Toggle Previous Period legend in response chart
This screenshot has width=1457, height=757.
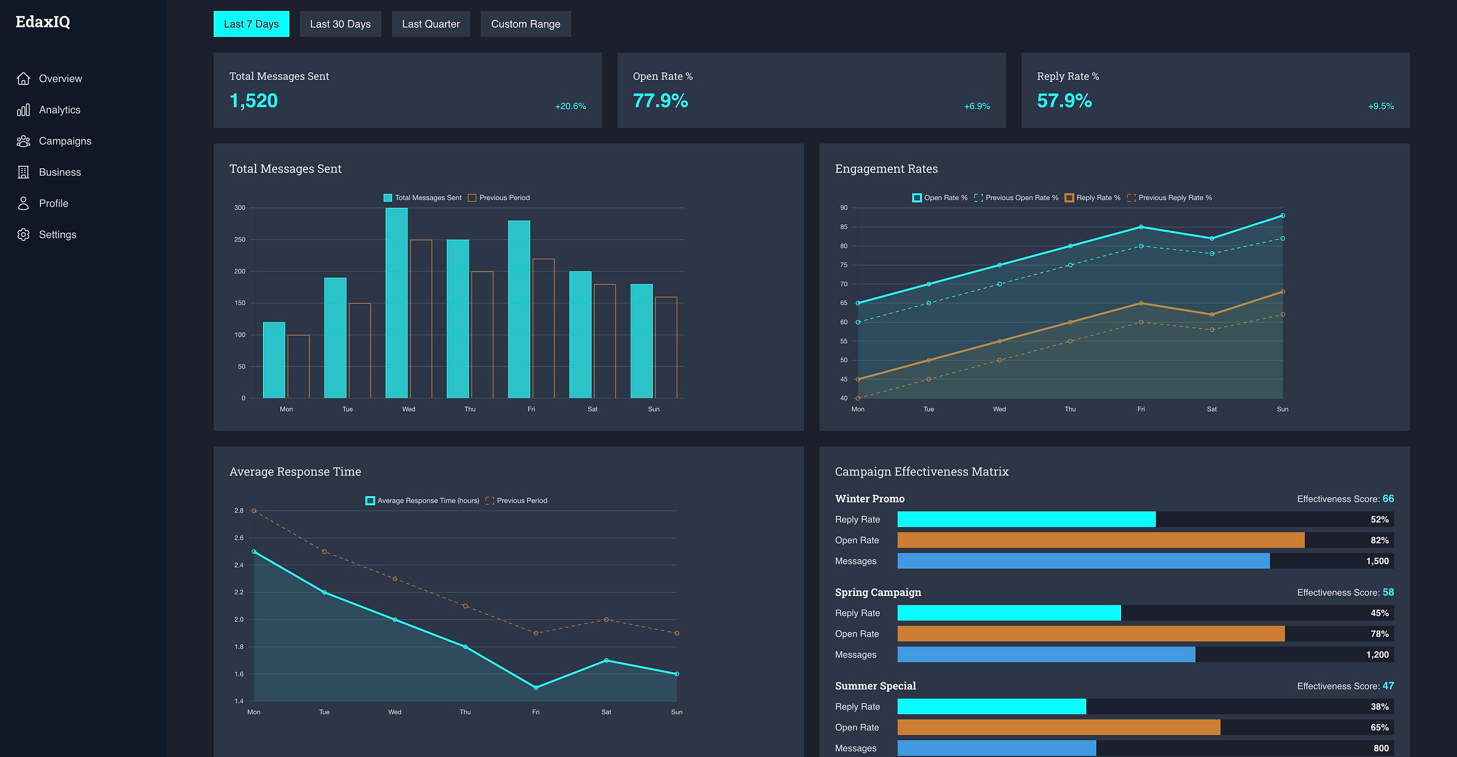[516, 500]
